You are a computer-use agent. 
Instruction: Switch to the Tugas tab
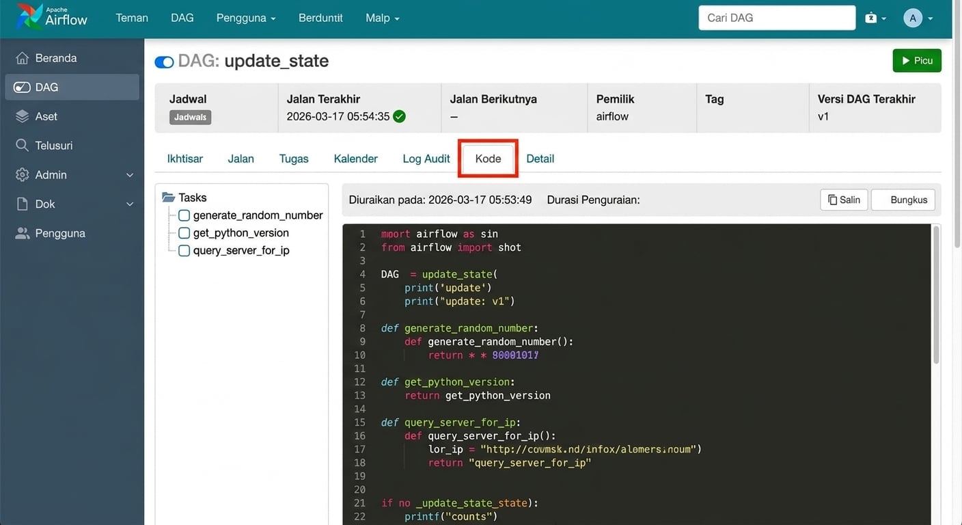(294, 159)
